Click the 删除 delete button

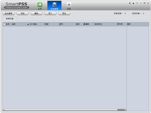pyautogui.click(x=36, y=14)
